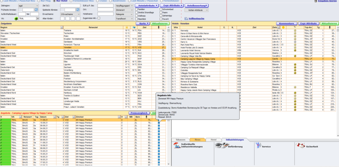Screen dimensions: 339x167
Task: Click Aktualisieren in the Hotels panel
Action: pyautogui.click(x=329, y=23)
